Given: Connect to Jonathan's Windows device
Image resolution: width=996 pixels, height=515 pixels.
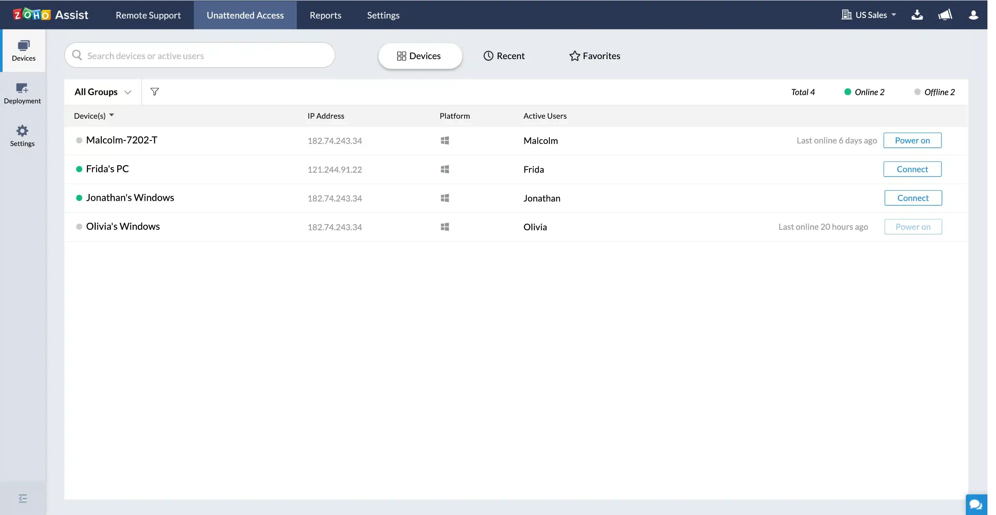Looking at the screenshot, I should click(x=913, y=198).
